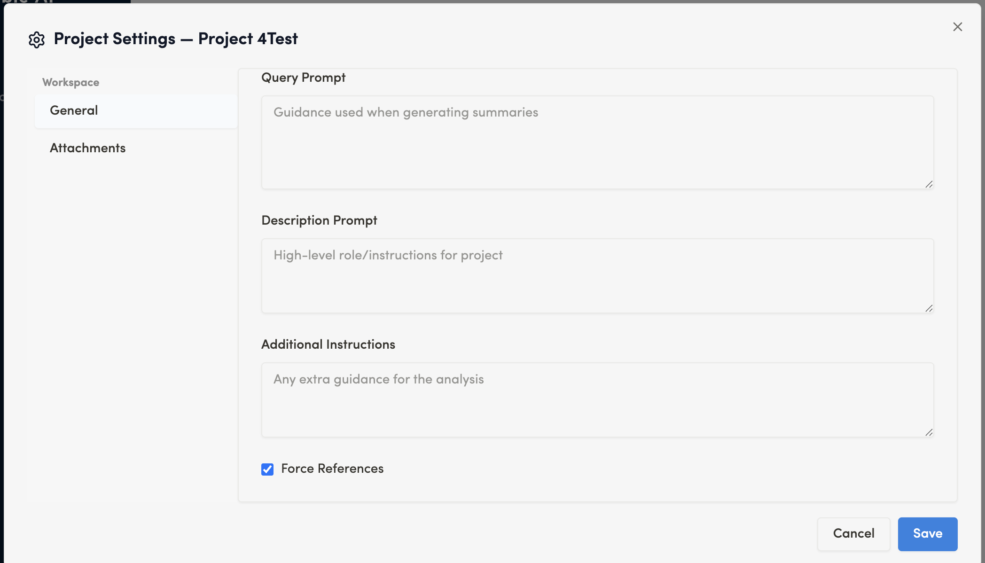
Task: Click the Query Prompt resize handle
Action: (929, 184)
